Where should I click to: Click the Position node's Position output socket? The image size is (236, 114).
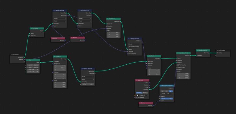pos(65,41)
